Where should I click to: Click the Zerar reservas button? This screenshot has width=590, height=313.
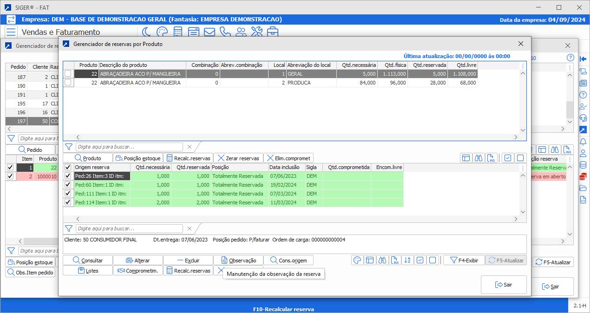(237, 158)
